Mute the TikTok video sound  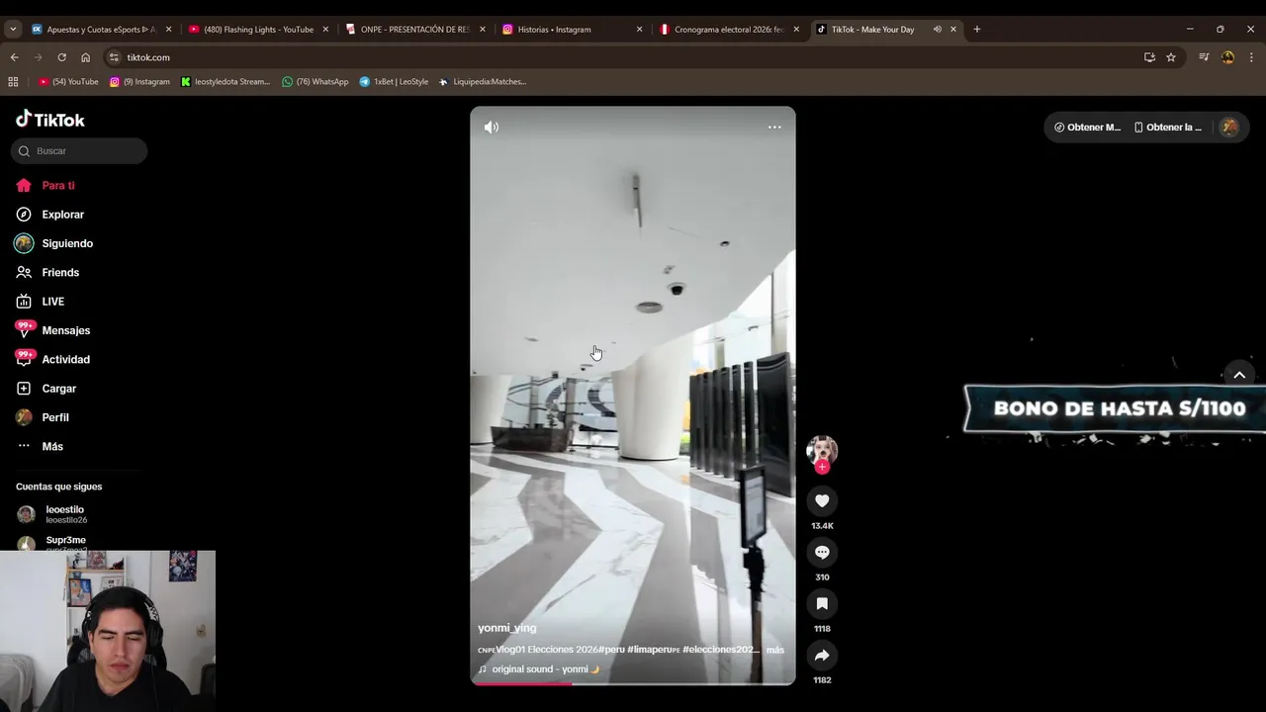pyautogui.click(x=492, y=128)
